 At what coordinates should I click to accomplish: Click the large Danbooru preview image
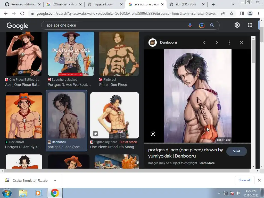coord(197,96)
